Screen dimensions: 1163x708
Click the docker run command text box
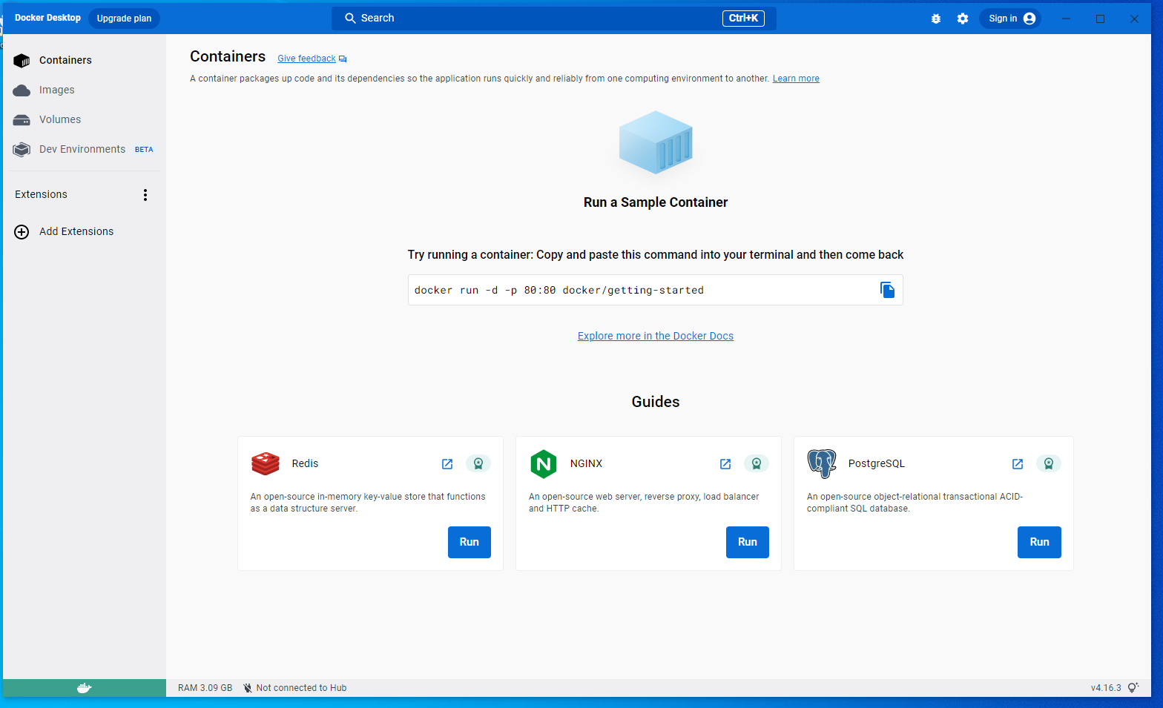tap(656, 290)
